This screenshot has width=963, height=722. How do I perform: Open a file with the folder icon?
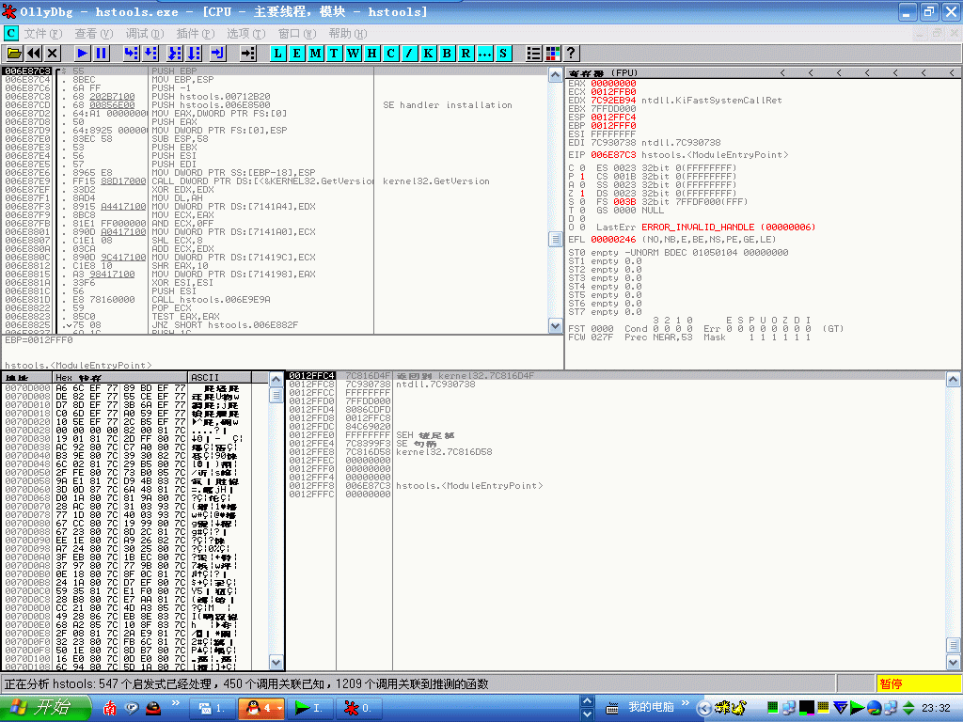click(13, 54)
